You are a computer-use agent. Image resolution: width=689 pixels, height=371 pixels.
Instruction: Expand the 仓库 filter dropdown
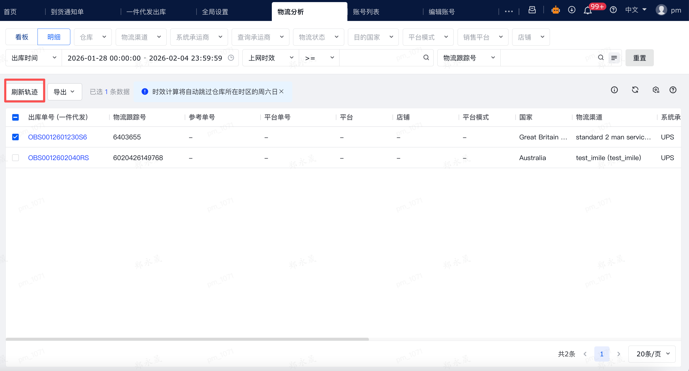93,37
